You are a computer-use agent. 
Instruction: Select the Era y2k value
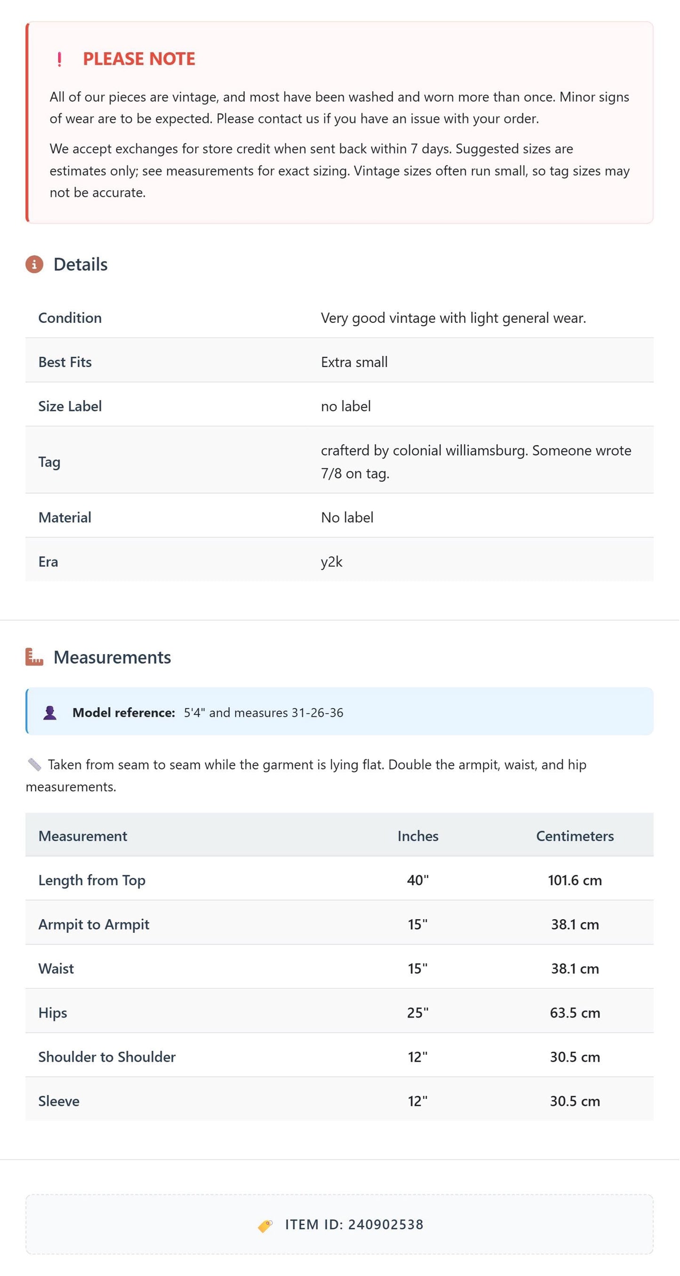(331, 561)
